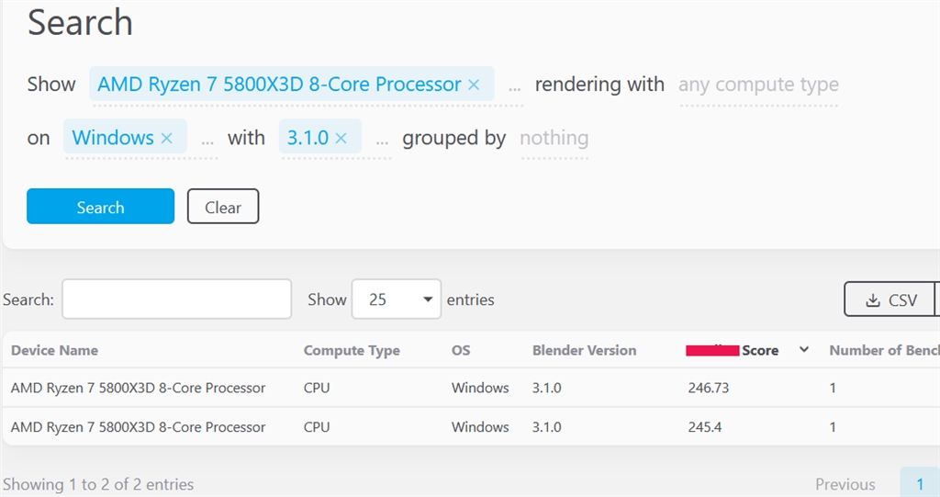Toggle sort arrow on Score column

[804, 350]
